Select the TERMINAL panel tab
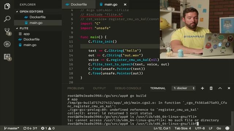Screen dimensions: 234x131 [x=158, y=88]
